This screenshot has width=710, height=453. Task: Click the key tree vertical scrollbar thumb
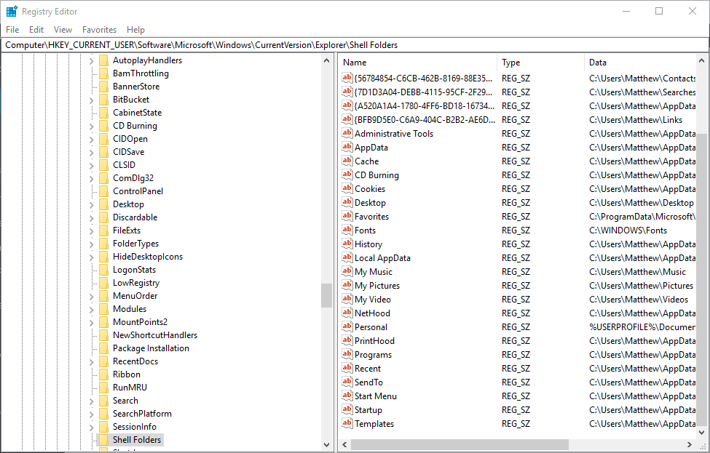coord(326,295)
